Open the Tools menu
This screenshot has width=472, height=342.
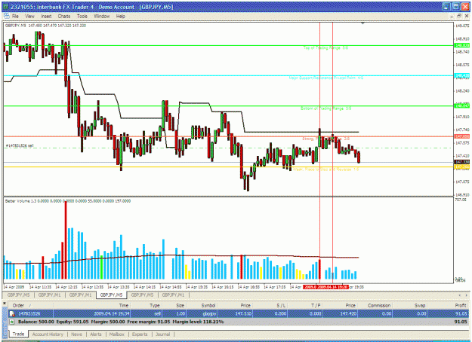82,17
